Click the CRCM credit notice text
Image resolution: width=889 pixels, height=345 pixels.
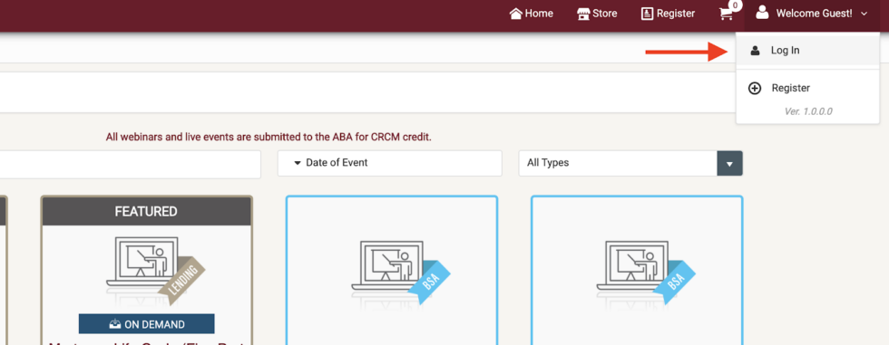(269, 137)
